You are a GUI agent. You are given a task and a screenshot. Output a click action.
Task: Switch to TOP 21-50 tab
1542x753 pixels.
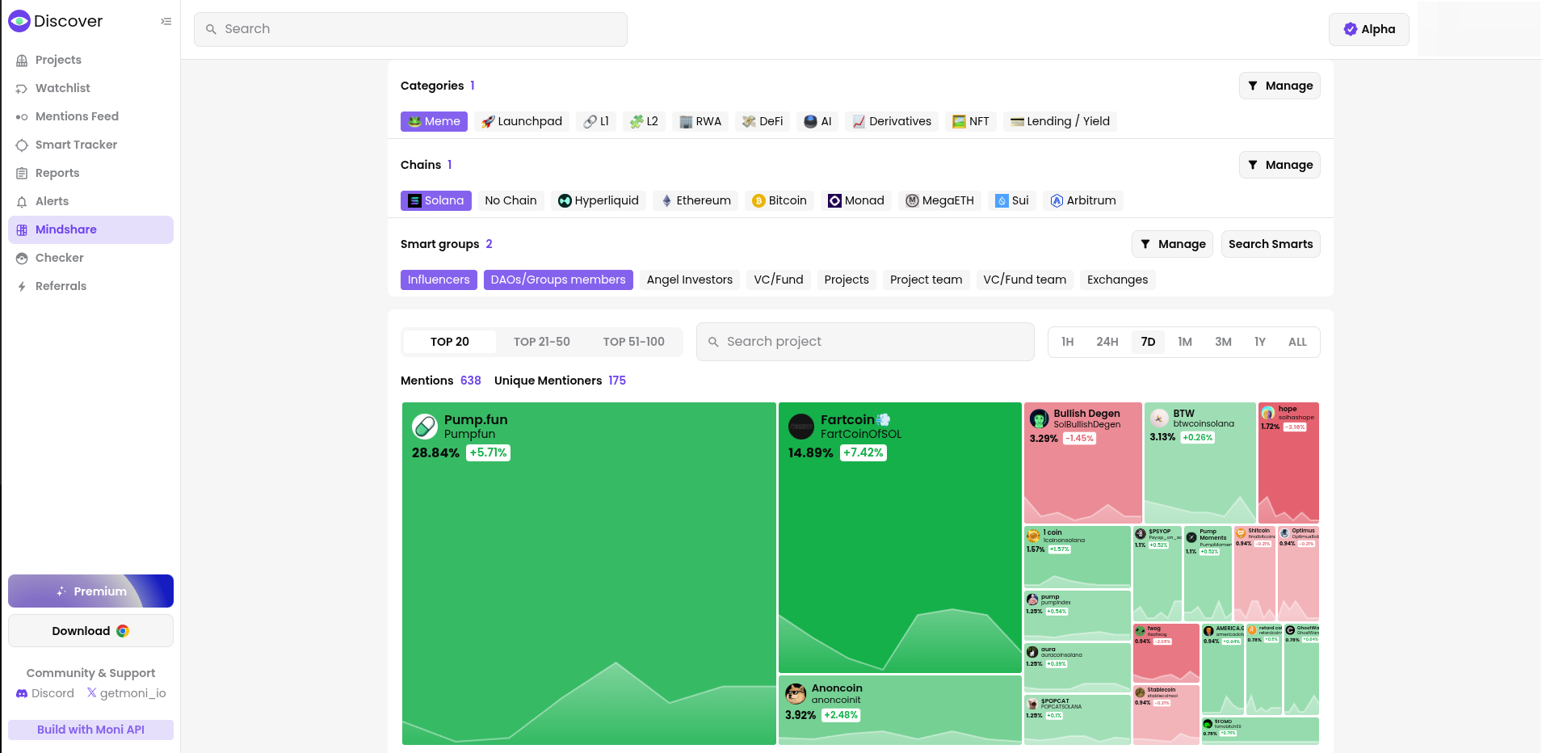point(541,342)
